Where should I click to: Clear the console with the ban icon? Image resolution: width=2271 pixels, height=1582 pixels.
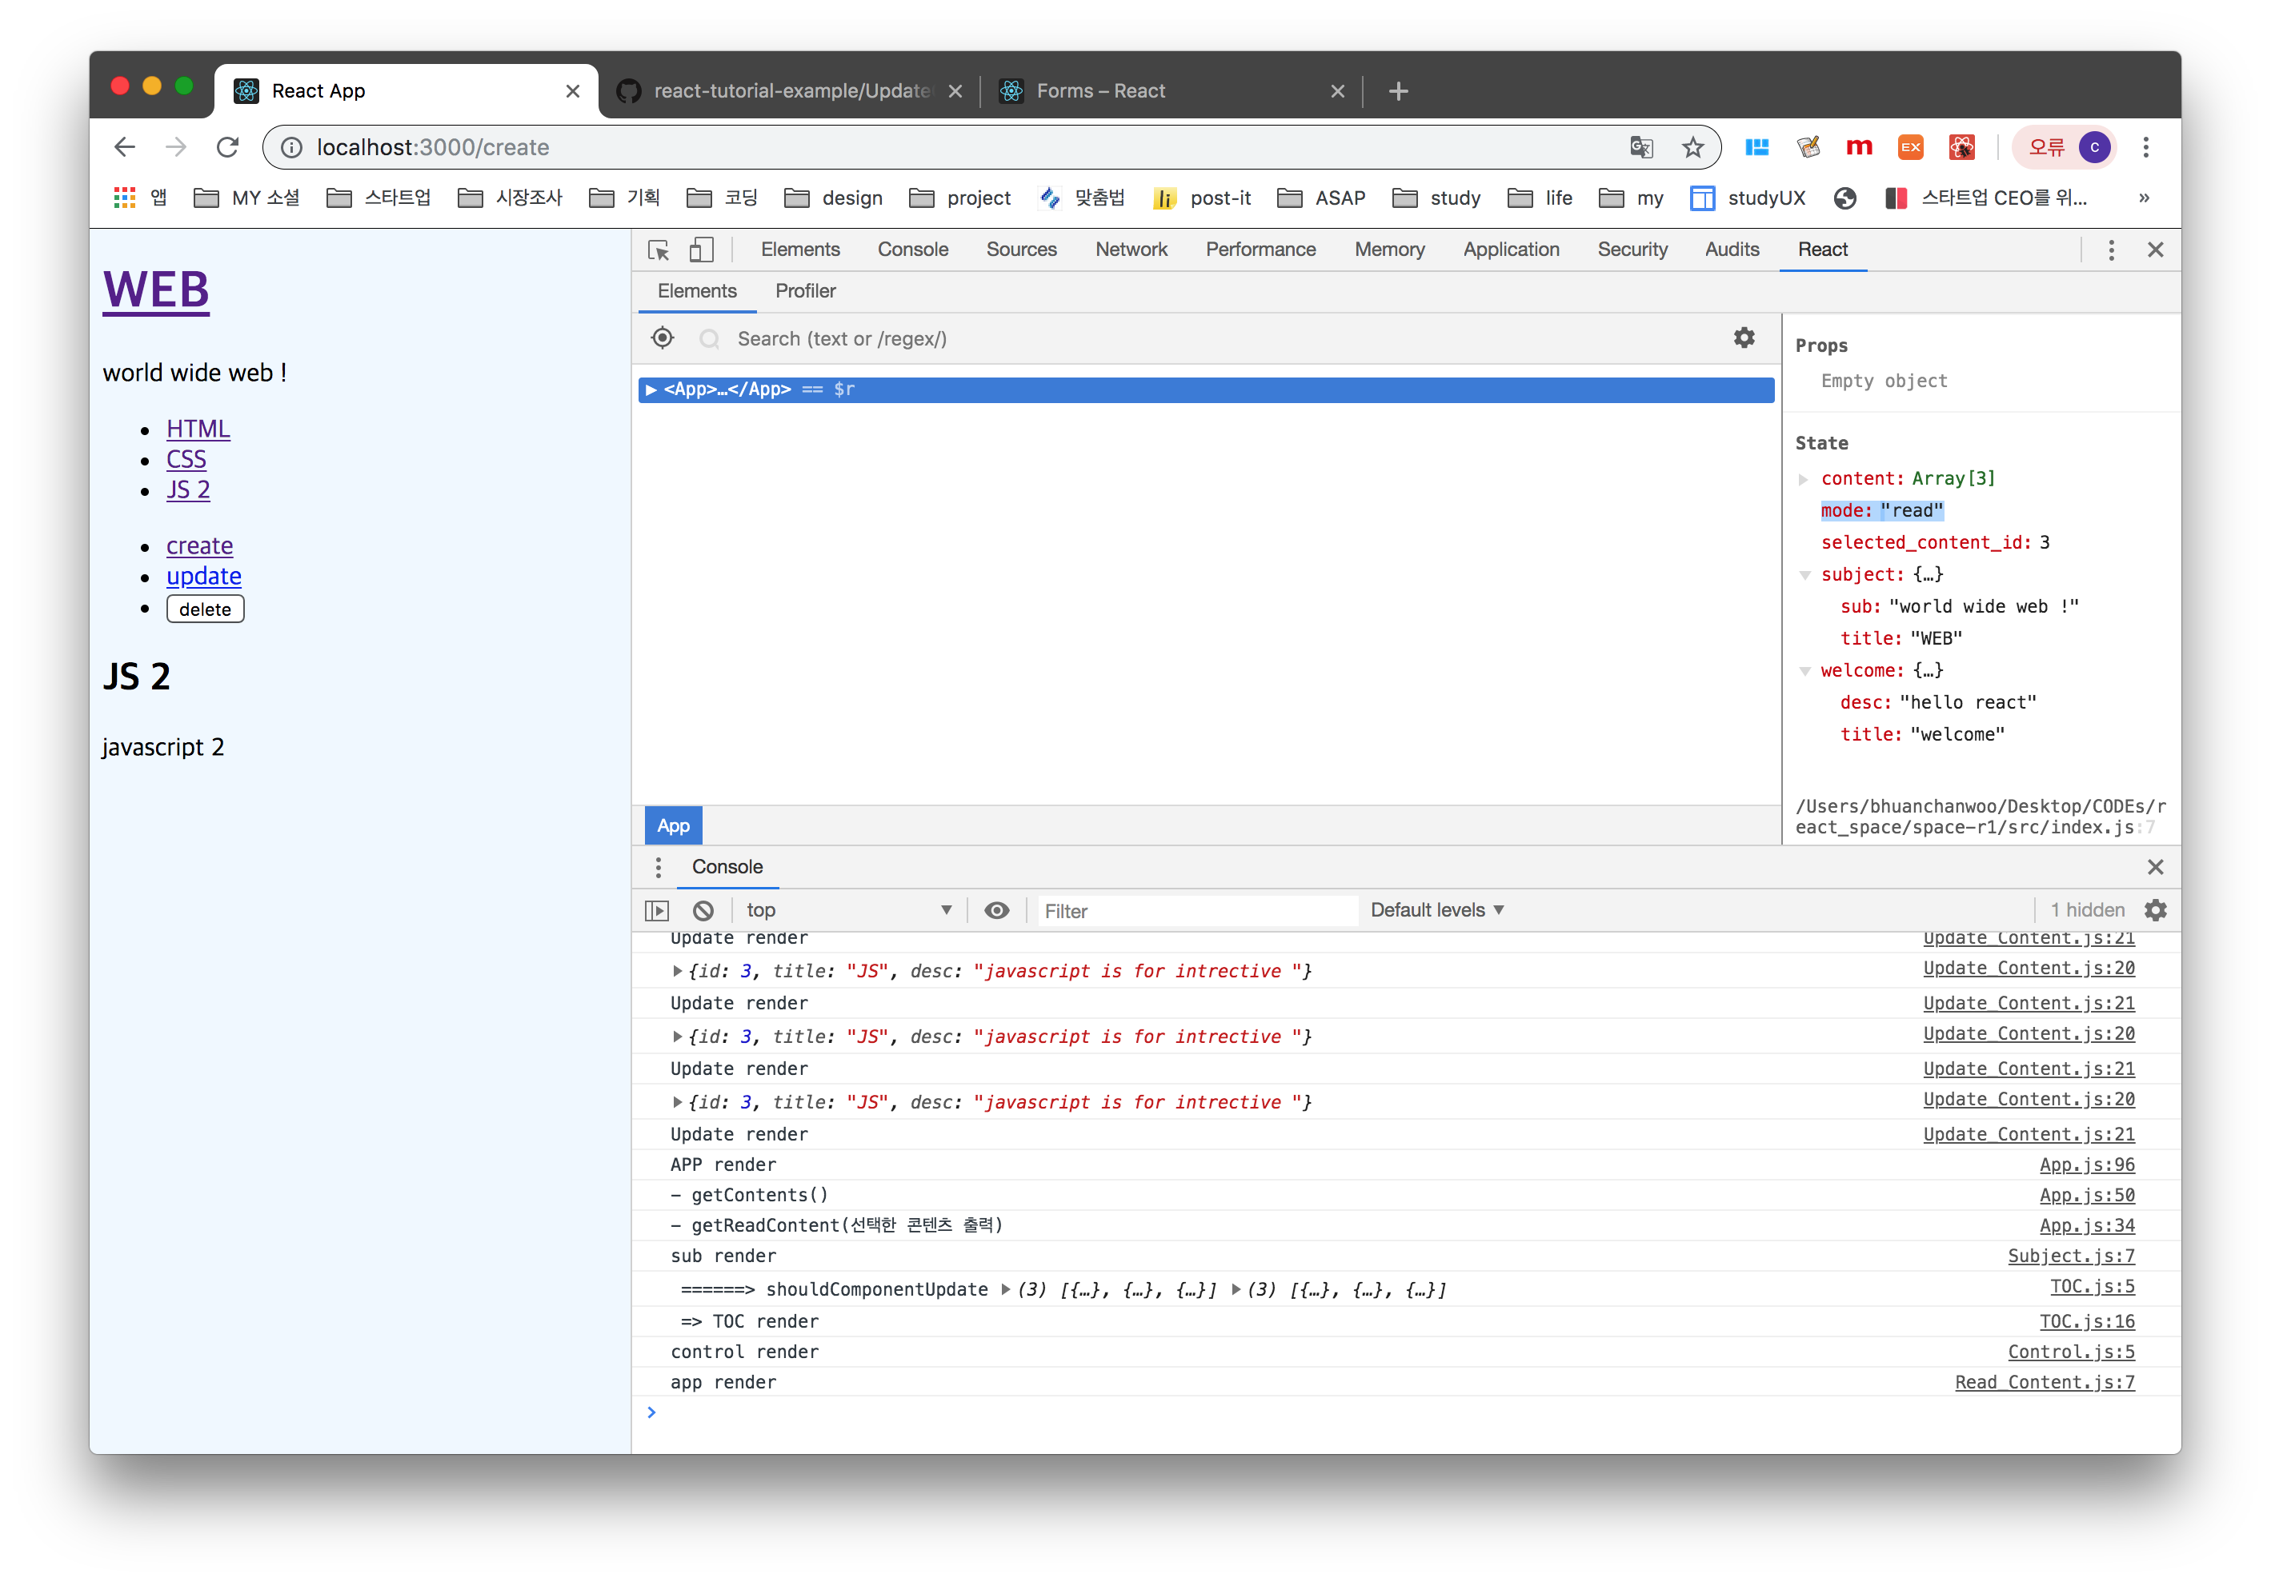click(x=703, y=909)
